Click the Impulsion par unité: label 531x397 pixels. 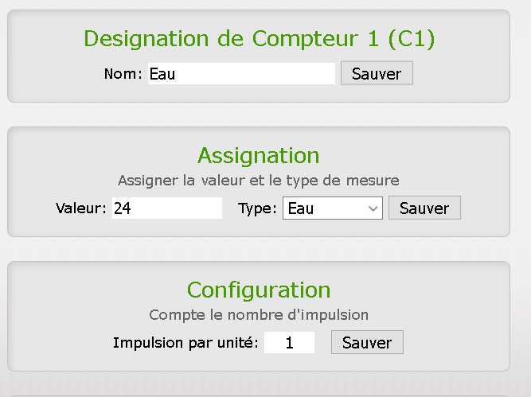pyautogui.click(x=185, y=343)
